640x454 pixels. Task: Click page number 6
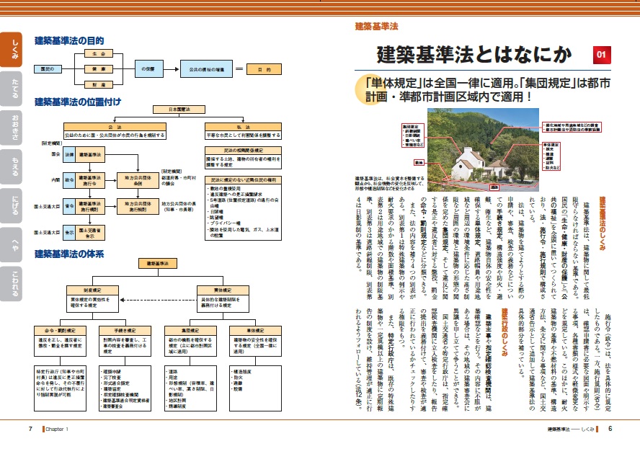tap(610, 428)
